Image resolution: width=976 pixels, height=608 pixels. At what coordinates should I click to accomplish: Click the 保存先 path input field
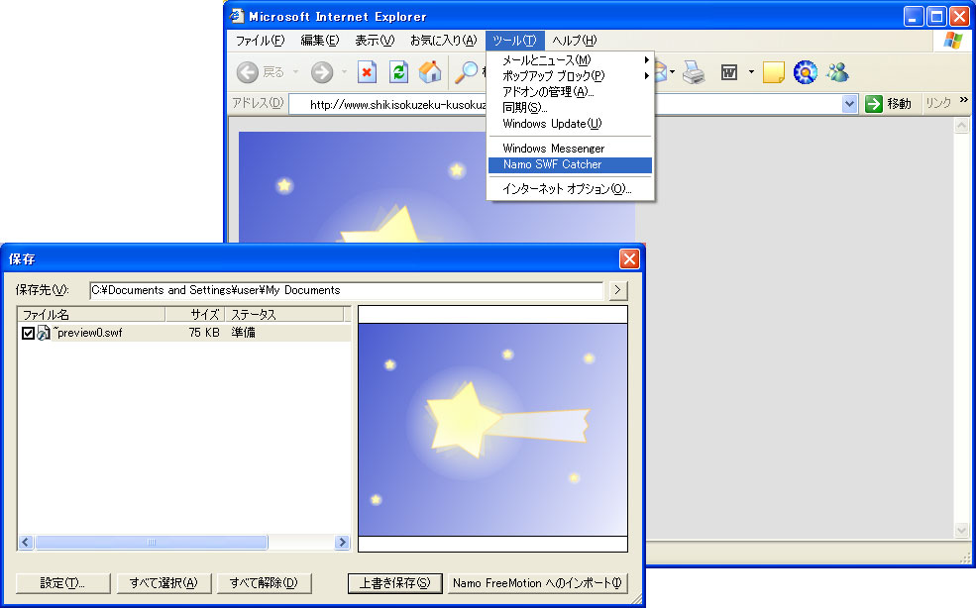pyautogui.click(x=346, y=290)
